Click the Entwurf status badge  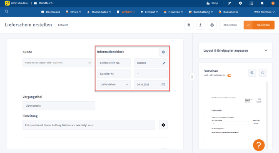pos(63,25)
